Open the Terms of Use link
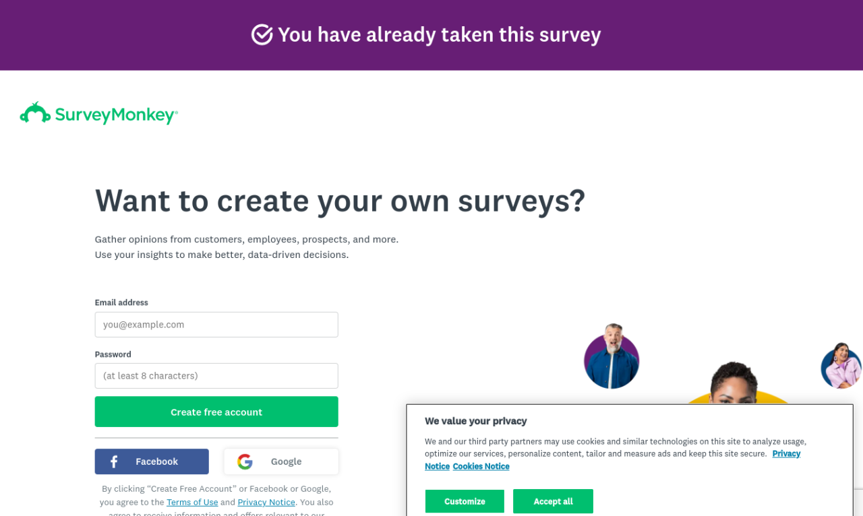The image size is (863, 516). (x=192, y=502)
